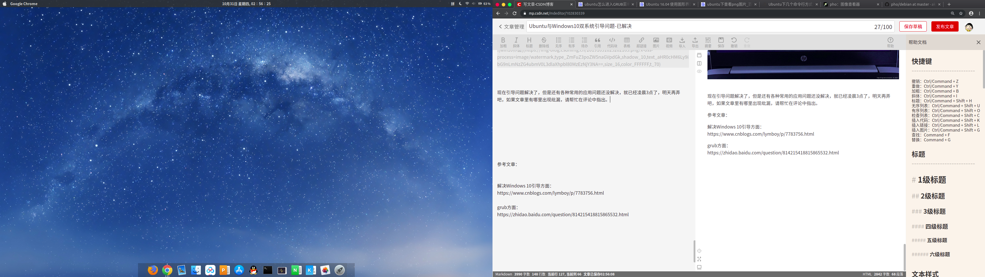Image resolution: width=985 pixels, height=277 pixels.
Task: Insert ordered list (有序)
Action: [x=572, y=42]
